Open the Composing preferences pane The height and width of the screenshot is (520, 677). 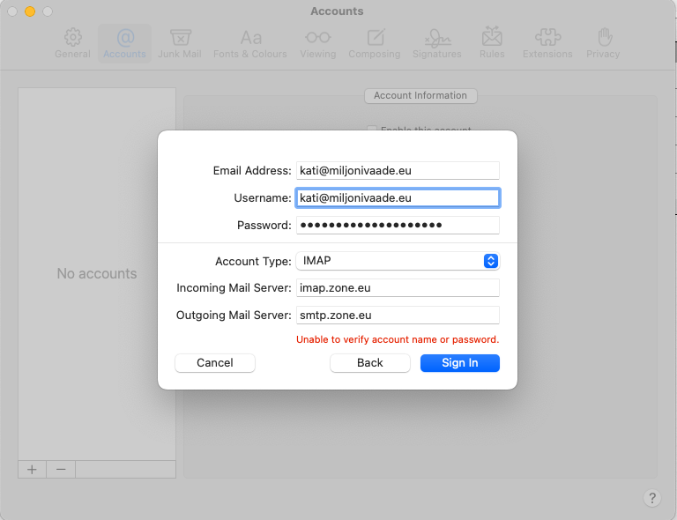[375, 43]
